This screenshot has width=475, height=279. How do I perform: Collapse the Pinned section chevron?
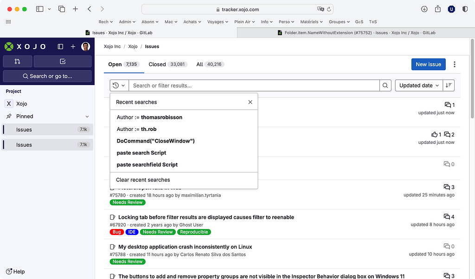point(86,116)
